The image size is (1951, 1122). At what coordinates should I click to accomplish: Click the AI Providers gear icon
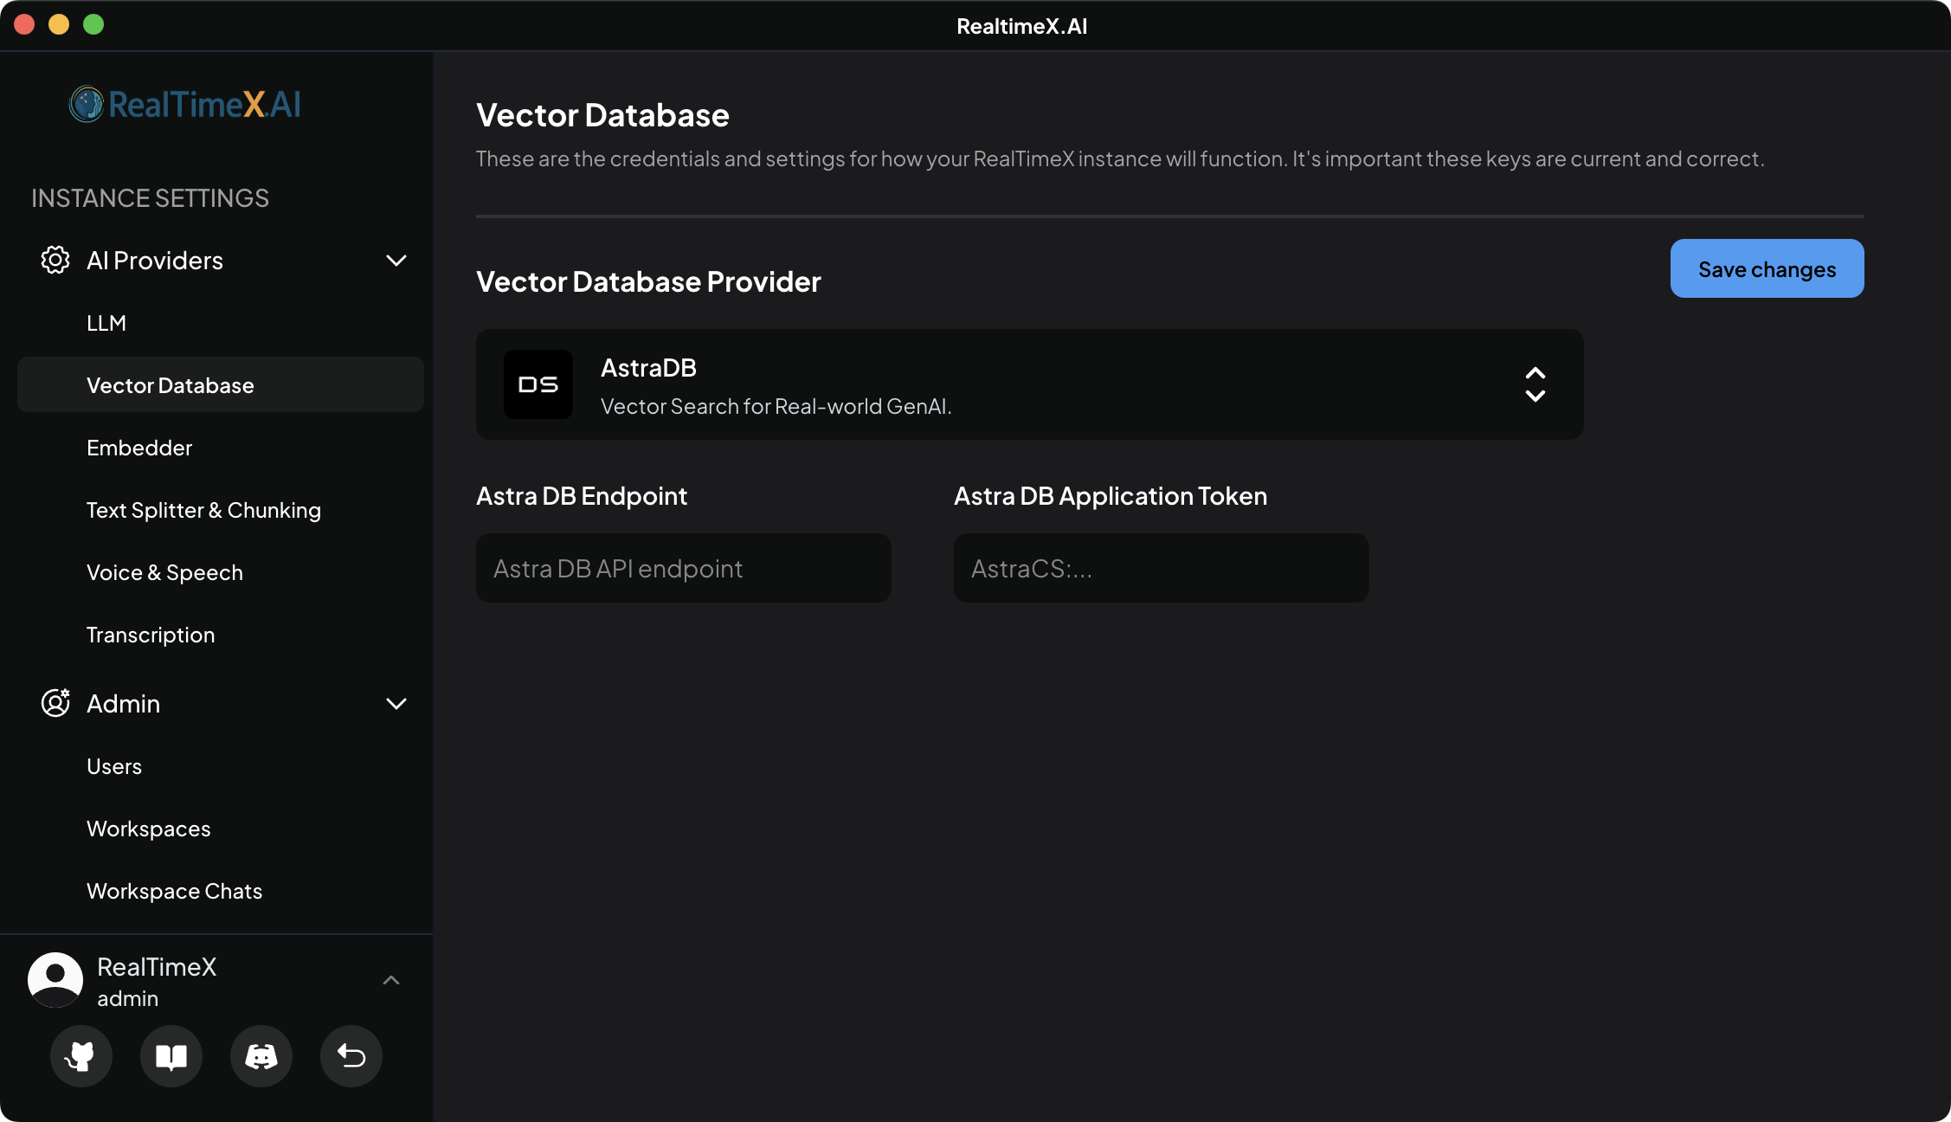(55, 260)
